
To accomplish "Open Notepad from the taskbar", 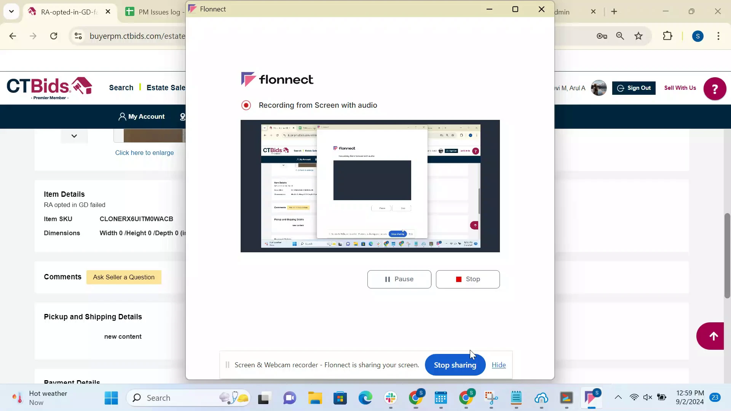I will tap(516, 398).
